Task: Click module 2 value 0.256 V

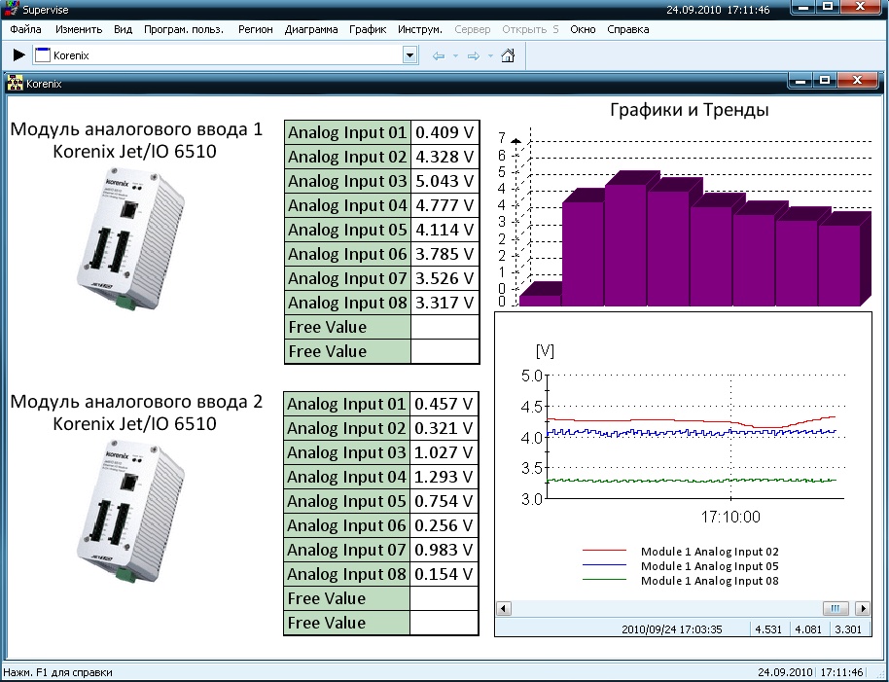Action: (x=444, y=526)
